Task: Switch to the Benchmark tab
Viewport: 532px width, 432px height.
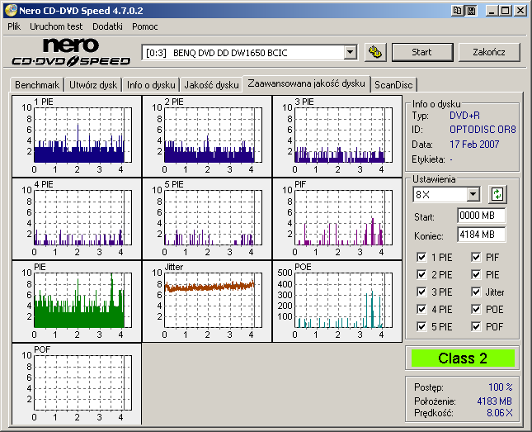Action: point(37,84)
